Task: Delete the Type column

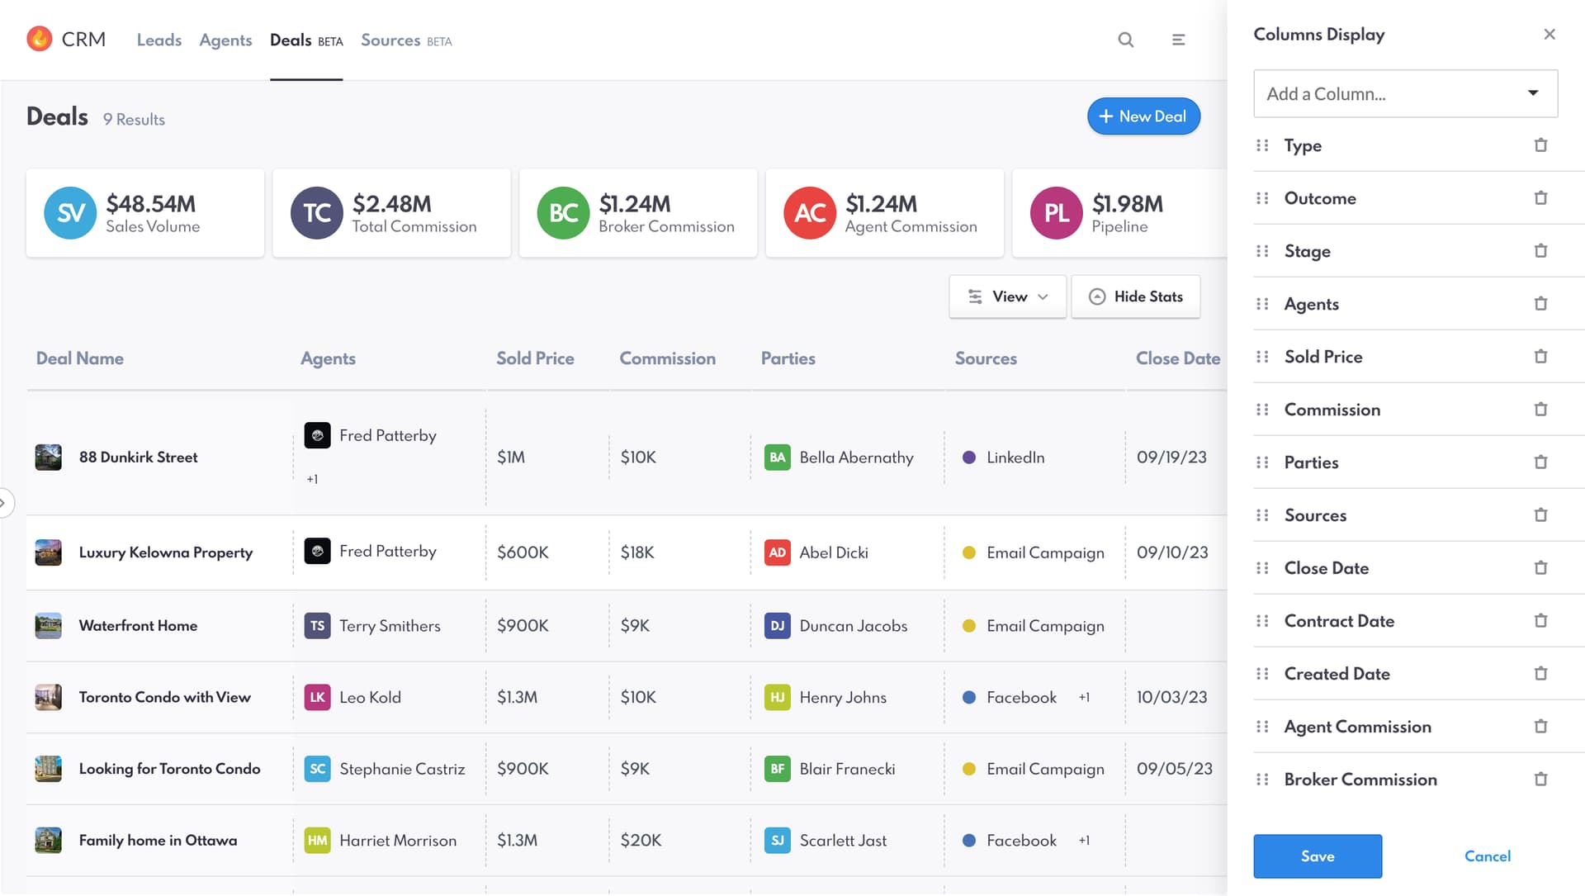Action: [1540, 145]
